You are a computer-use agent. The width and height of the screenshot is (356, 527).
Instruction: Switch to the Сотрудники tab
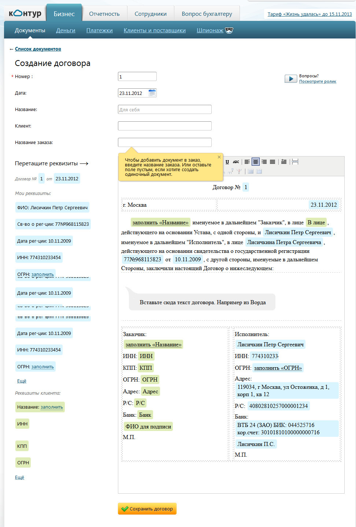click(151, 14)
